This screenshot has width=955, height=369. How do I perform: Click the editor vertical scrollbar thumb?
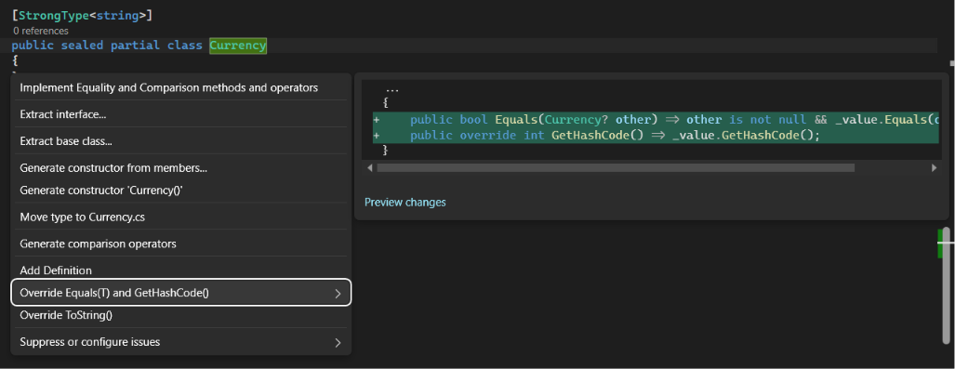[x=946, y=285]
